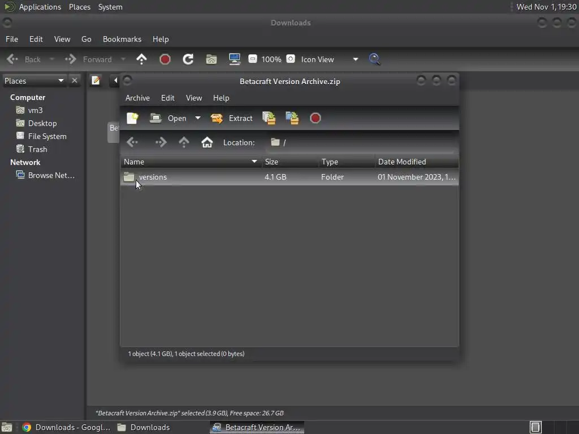This screenshot has height=434, width=579.
Task: Click the show desktop icon in taskbar
Action: pyautogui.click(x=7, y=427)
